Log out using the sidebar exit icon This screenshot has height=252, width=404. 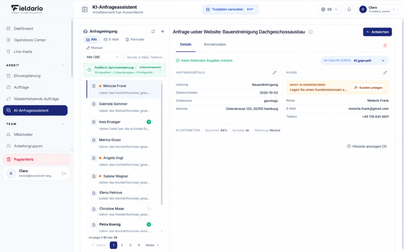[64, 174]
